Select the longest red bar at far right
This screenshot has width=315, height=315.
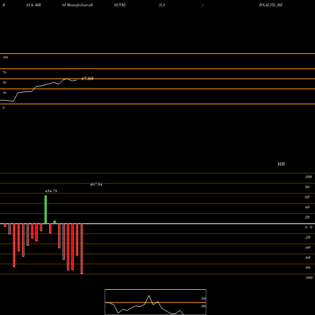(82, 249)
